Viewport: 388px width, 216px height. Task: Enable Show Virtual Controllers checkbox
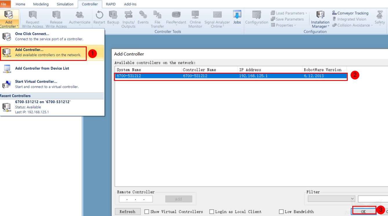pyautogui.click(x=147, y=212)
